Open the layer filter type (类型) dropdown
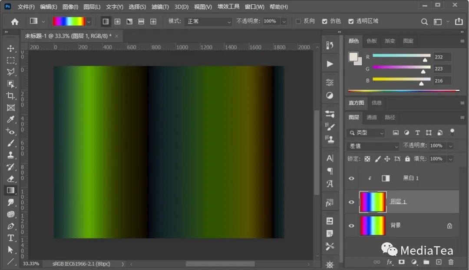This screenshot has height=270, width=469. 366,132
